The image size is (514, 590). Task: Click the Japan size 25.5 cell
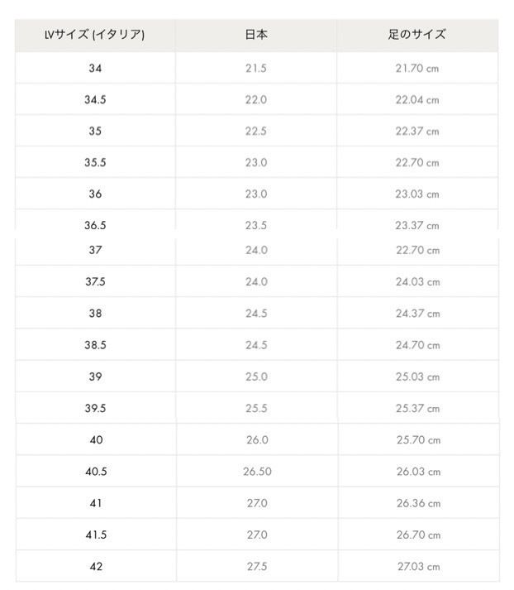coord(256,408)
